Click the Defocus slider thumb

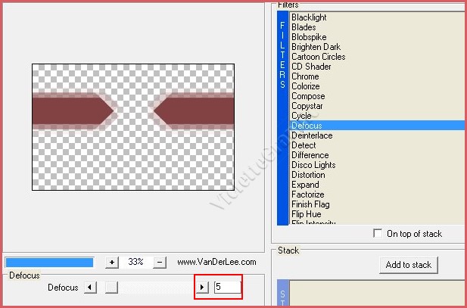(x=111, y=288)
